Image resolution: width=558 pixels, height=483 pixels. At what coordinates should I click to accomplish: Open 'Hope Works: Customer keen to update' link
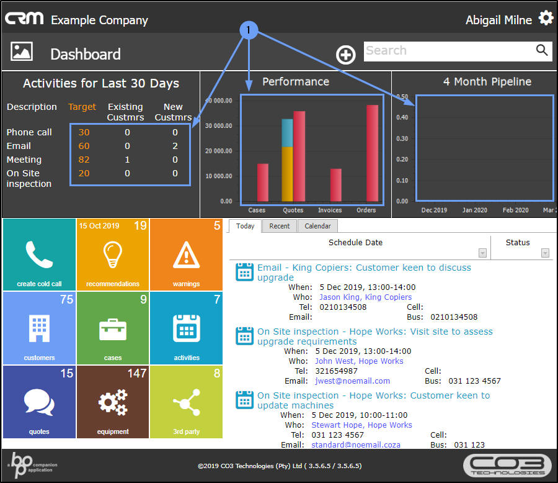[x=374, y=400]
